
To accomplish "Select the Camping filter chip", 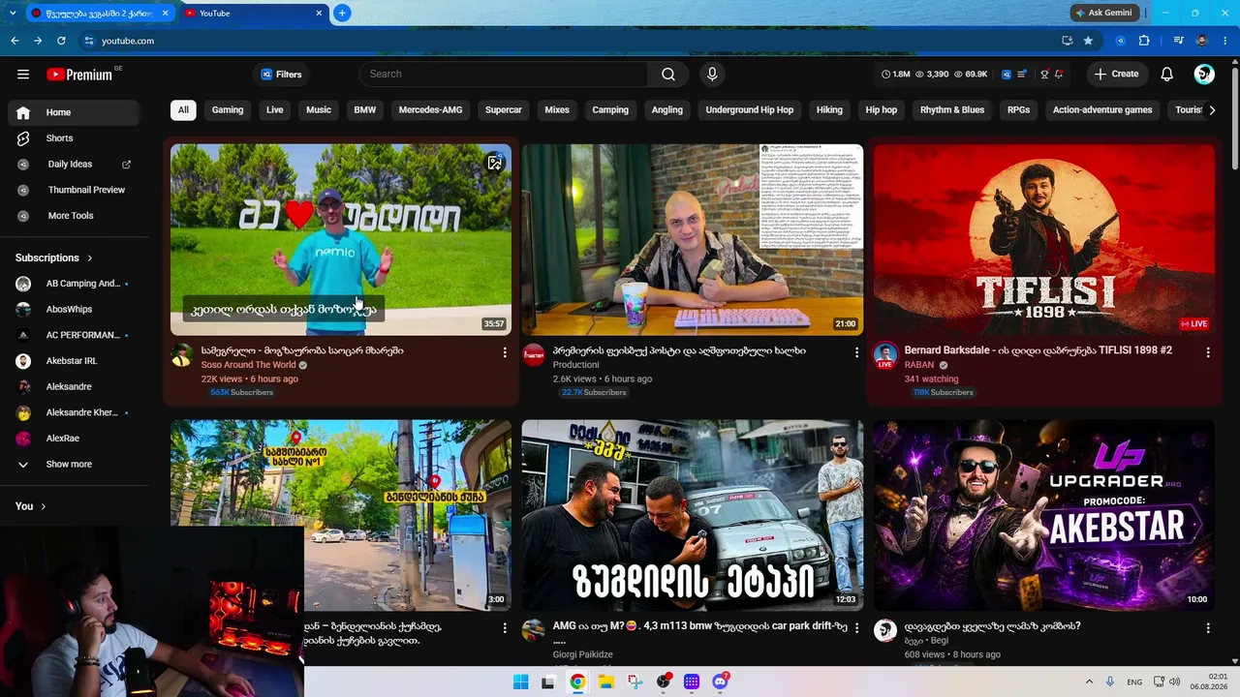I will point(610,110).
